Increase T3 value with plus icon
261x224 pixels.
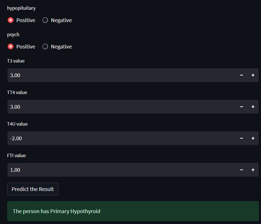pos(253,75)
